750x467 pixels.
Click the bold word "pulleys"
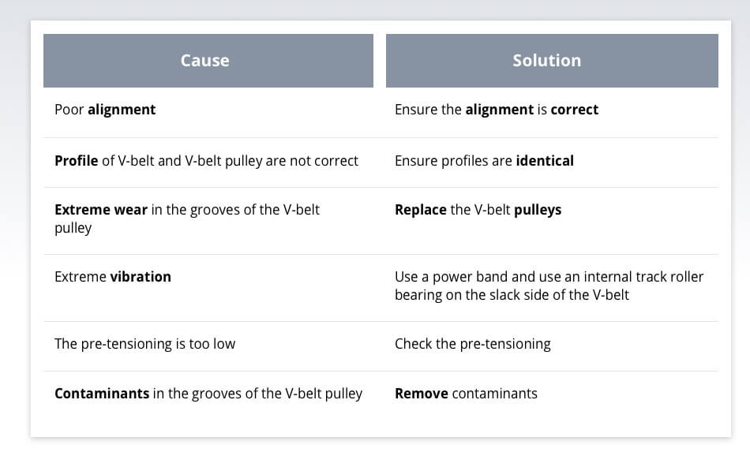(x=538, y=210)
